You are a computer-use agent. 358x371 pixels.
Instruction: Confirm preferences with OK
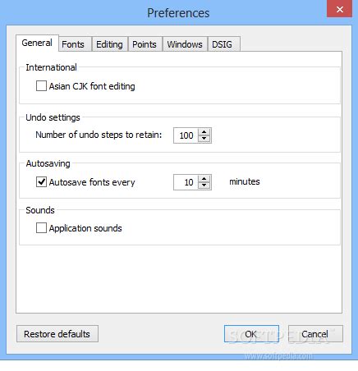[x=251, y=334]
